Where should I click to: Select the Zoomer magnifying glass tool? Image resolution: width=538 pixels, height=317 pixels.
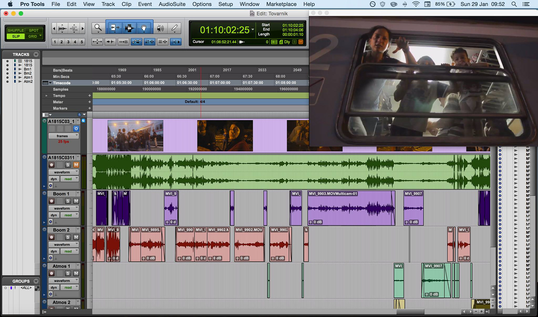tap(98, 28)
